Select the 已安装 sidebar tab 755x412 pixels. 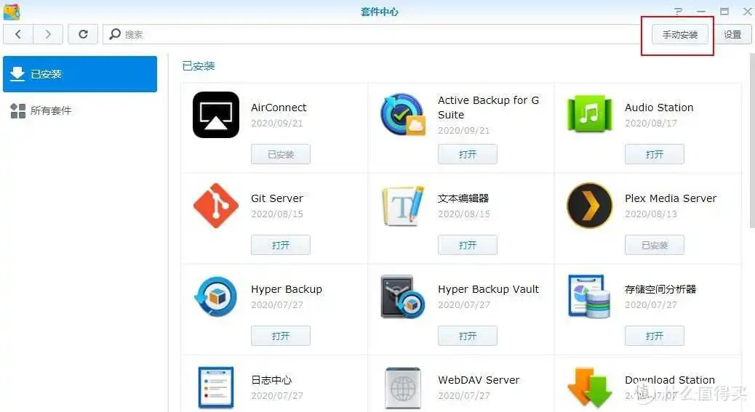[x=80, y=74]
